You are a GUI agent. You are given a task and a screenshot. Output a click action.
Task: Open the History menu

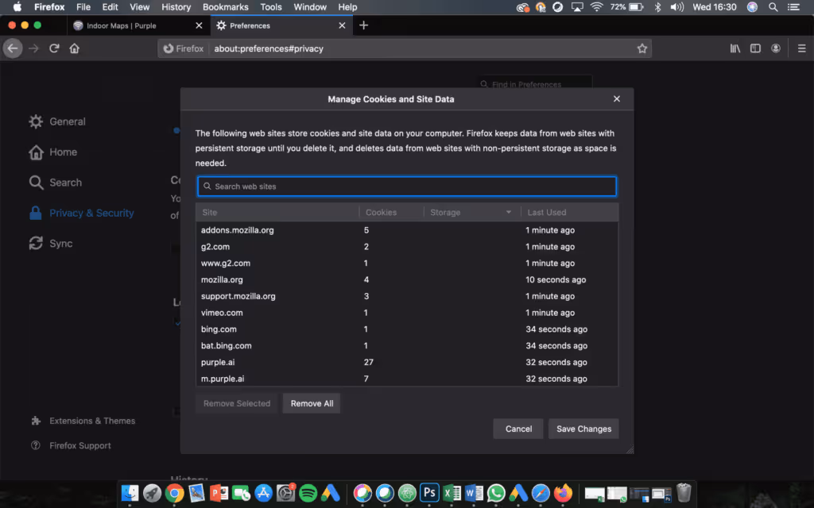click(176, 7)
